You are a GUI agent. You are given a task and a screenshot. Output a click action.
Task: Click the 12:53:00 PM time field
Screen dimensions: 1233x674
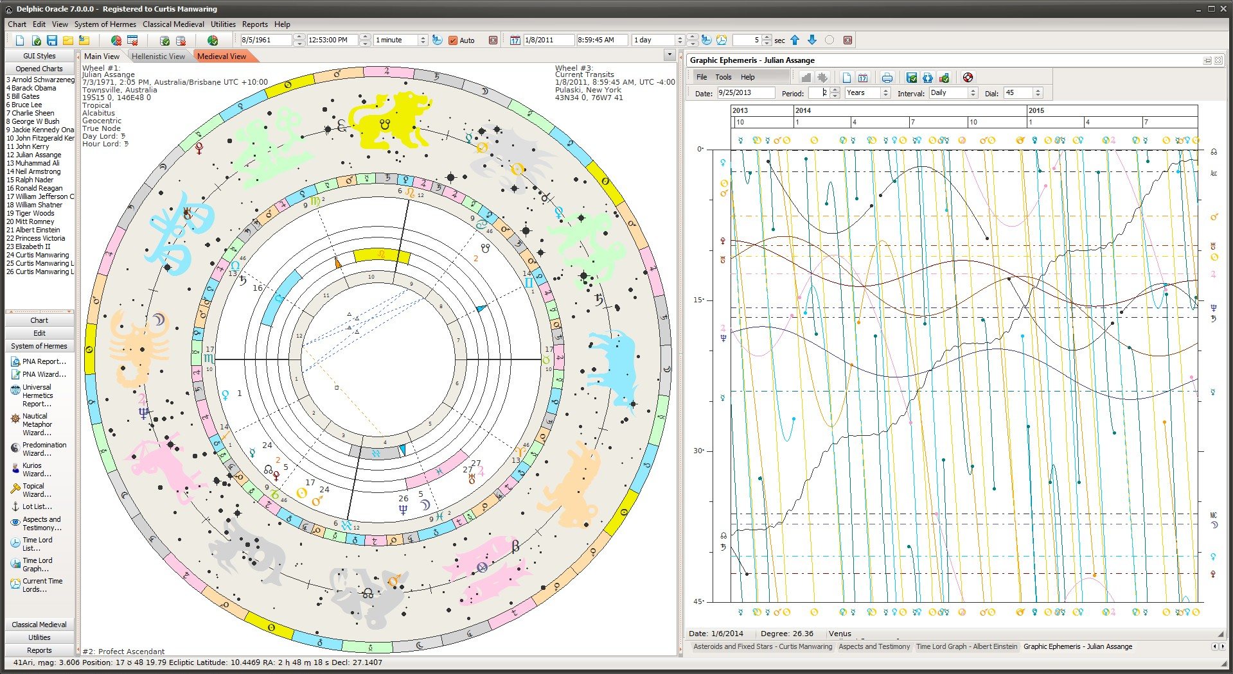click(332, 40)
